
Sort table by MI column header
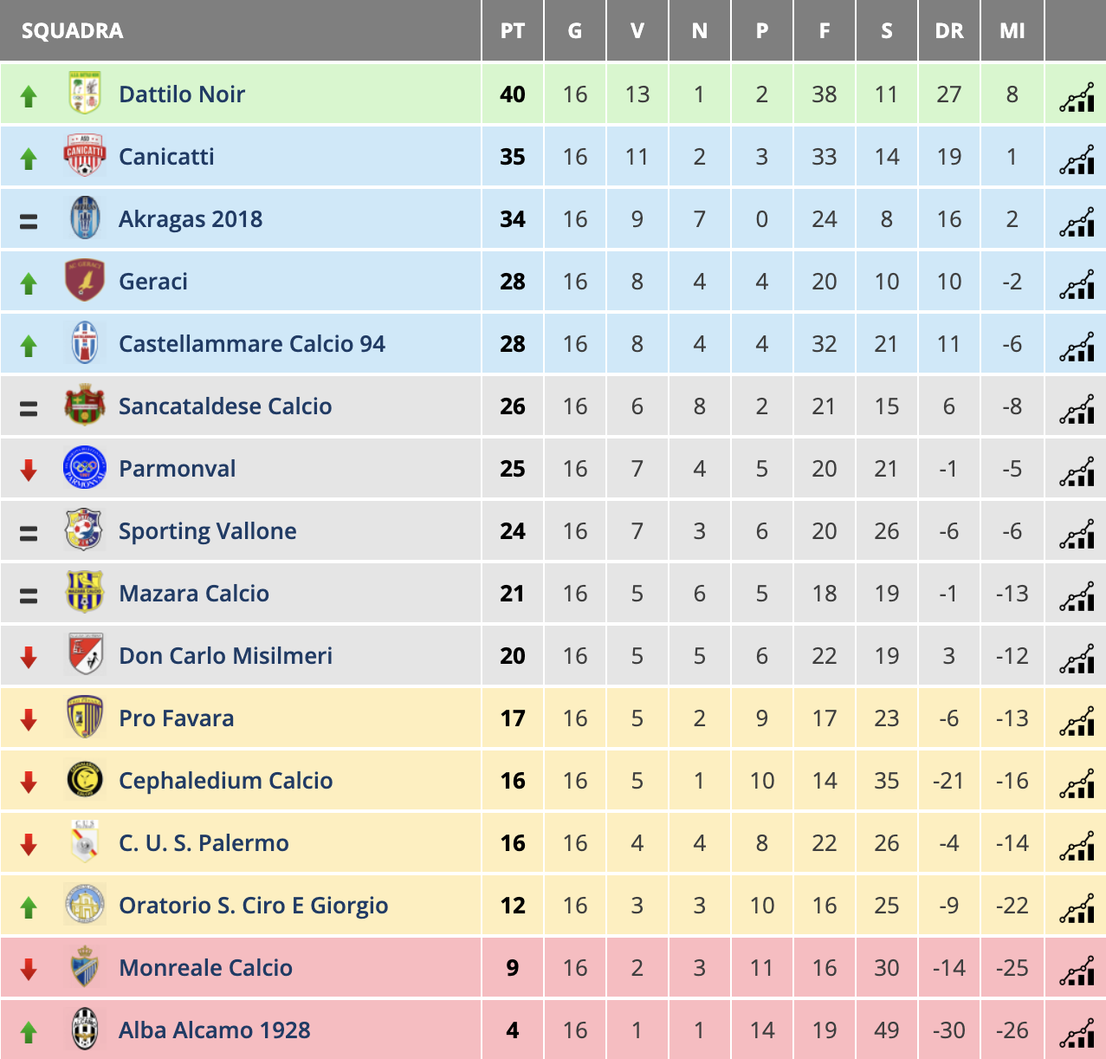[x=1012, y=31]
